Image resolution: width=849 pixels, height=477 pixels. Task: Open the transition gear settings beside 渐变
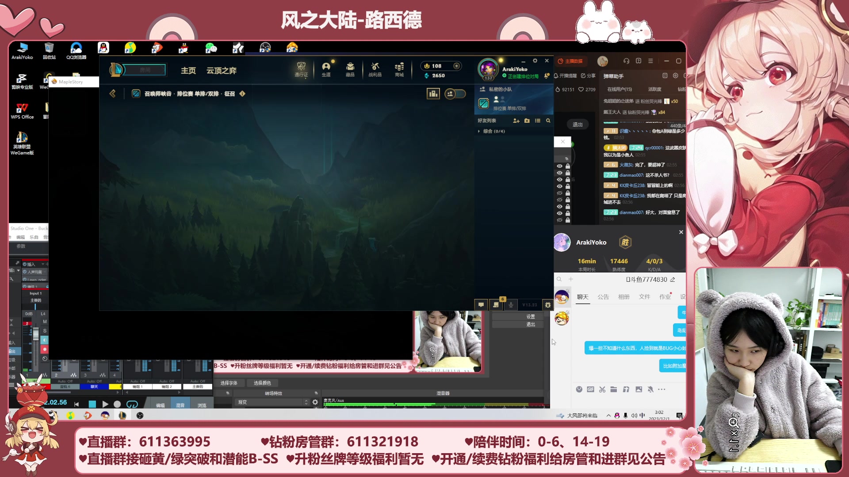click(x=315, y=402)
